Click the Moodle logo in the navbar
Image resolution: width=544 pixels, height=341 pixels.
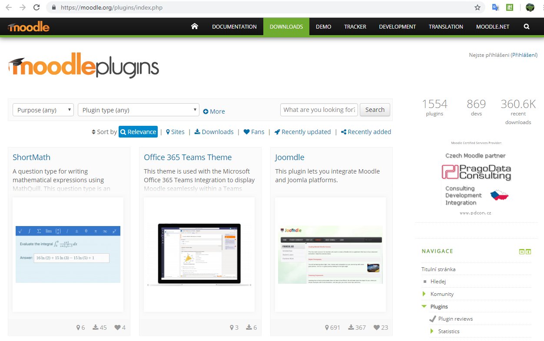tap(29, 27)
